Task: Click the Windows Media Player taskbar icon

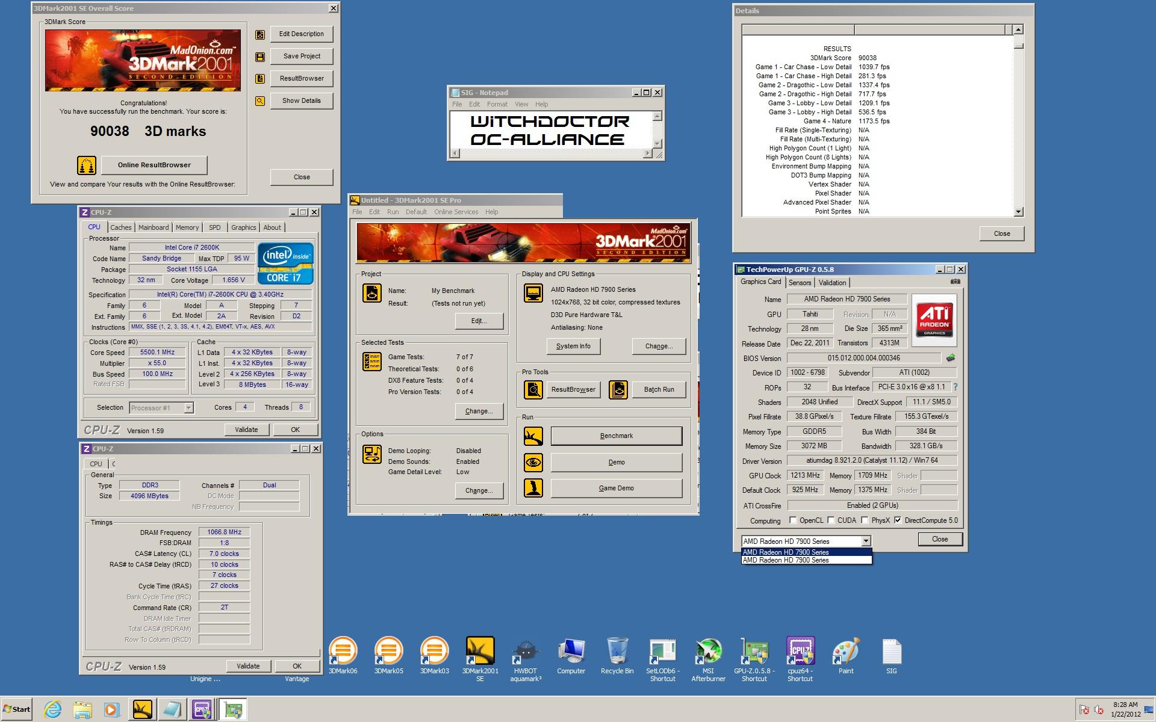Action: point(111,709)
